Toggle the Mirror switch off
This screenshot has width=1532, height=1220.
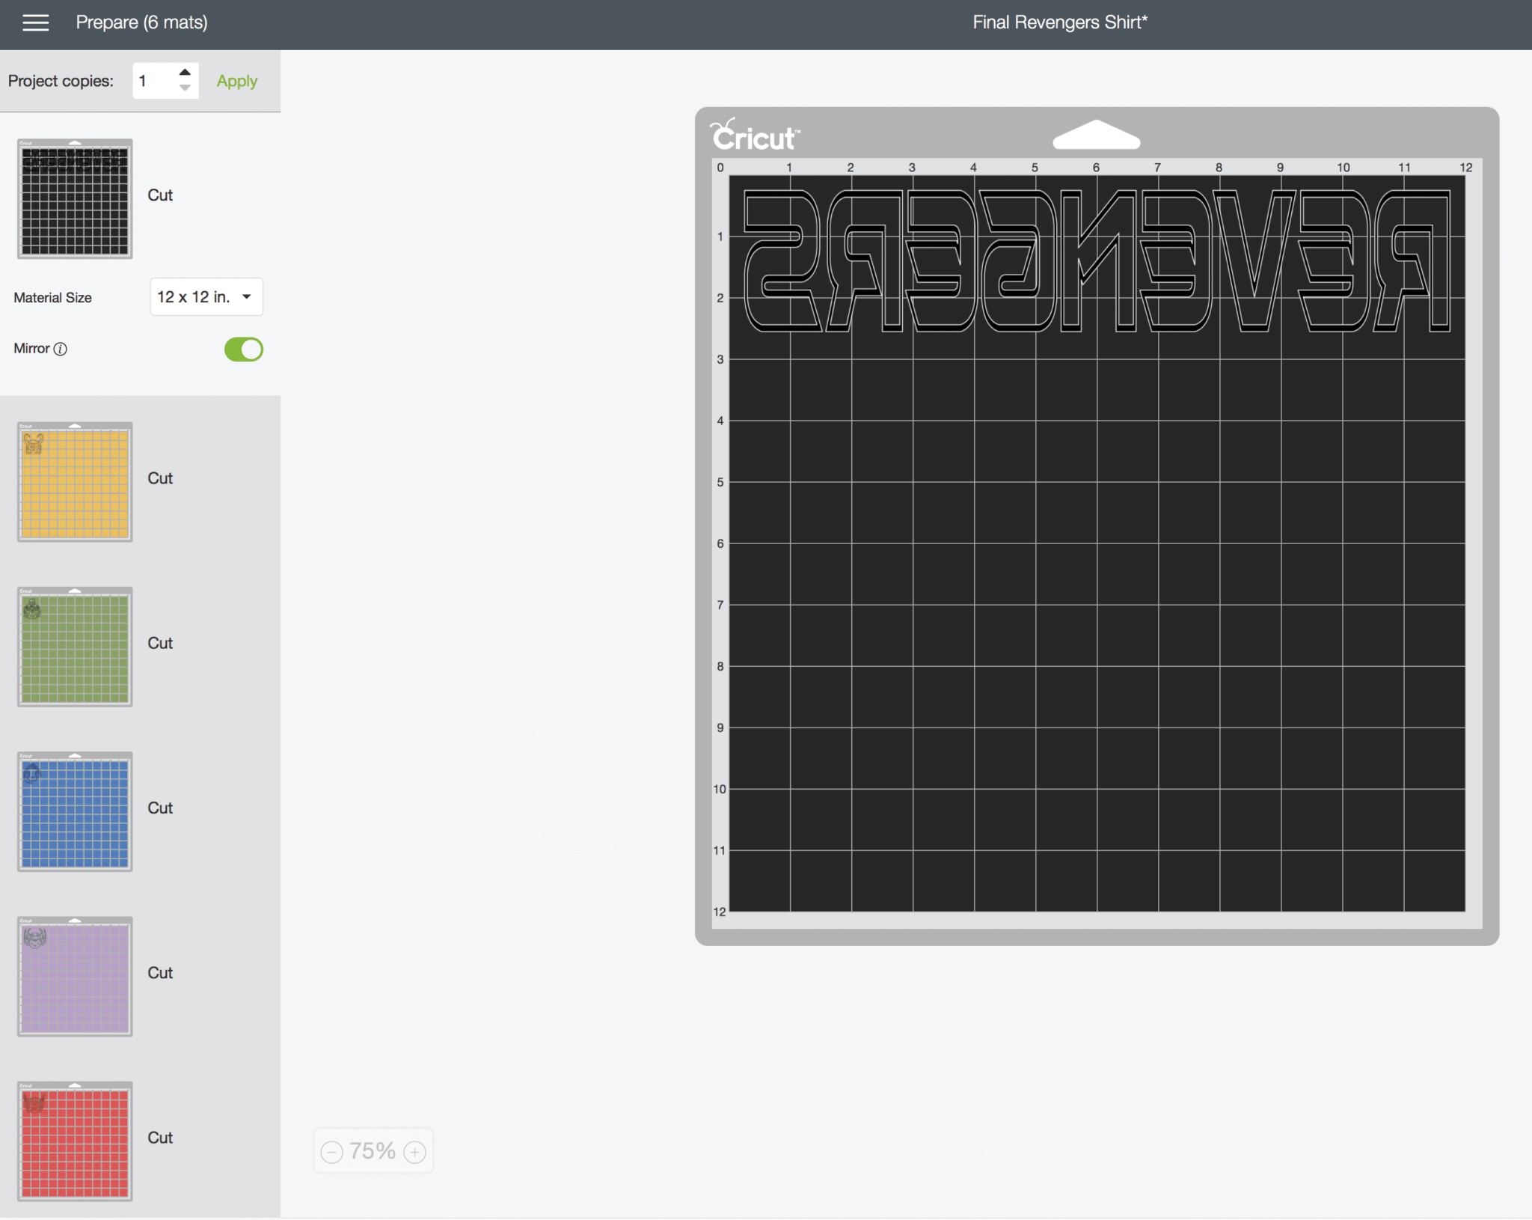[244, 349]
